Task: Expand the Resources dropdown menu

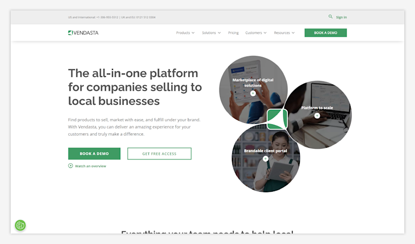Action: [284, 33]
